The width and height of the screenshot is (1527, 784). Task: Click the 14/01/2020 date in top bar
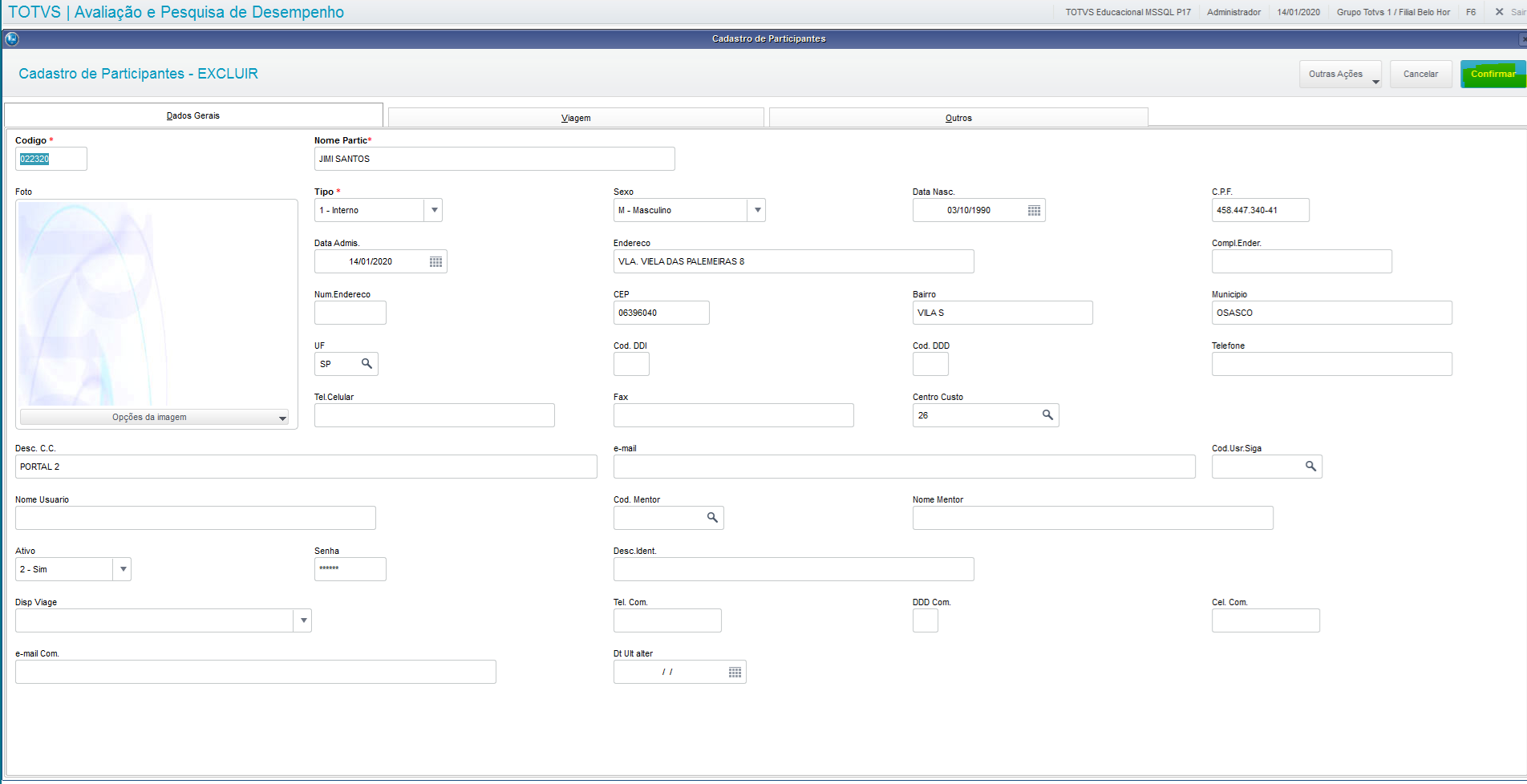click(1298, 12)
